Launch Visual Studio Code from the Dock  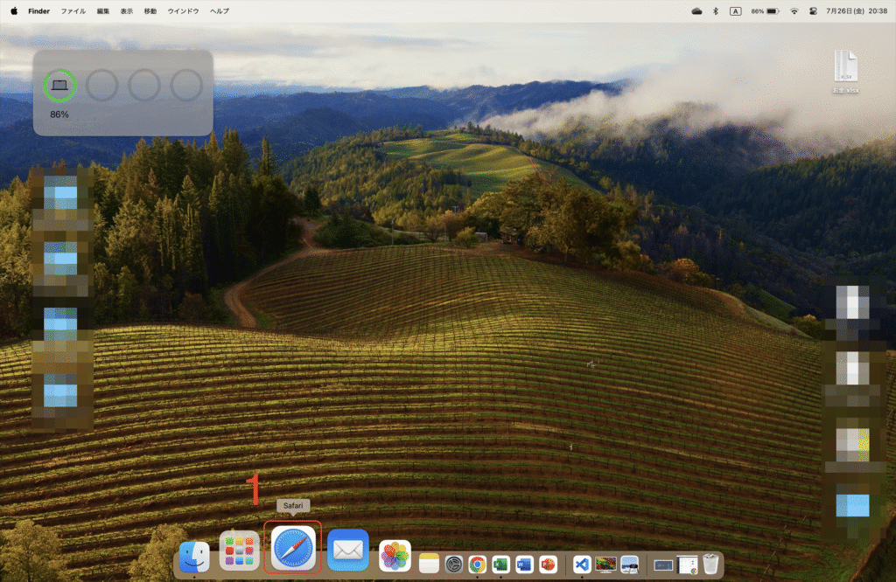tap(582, 565)
